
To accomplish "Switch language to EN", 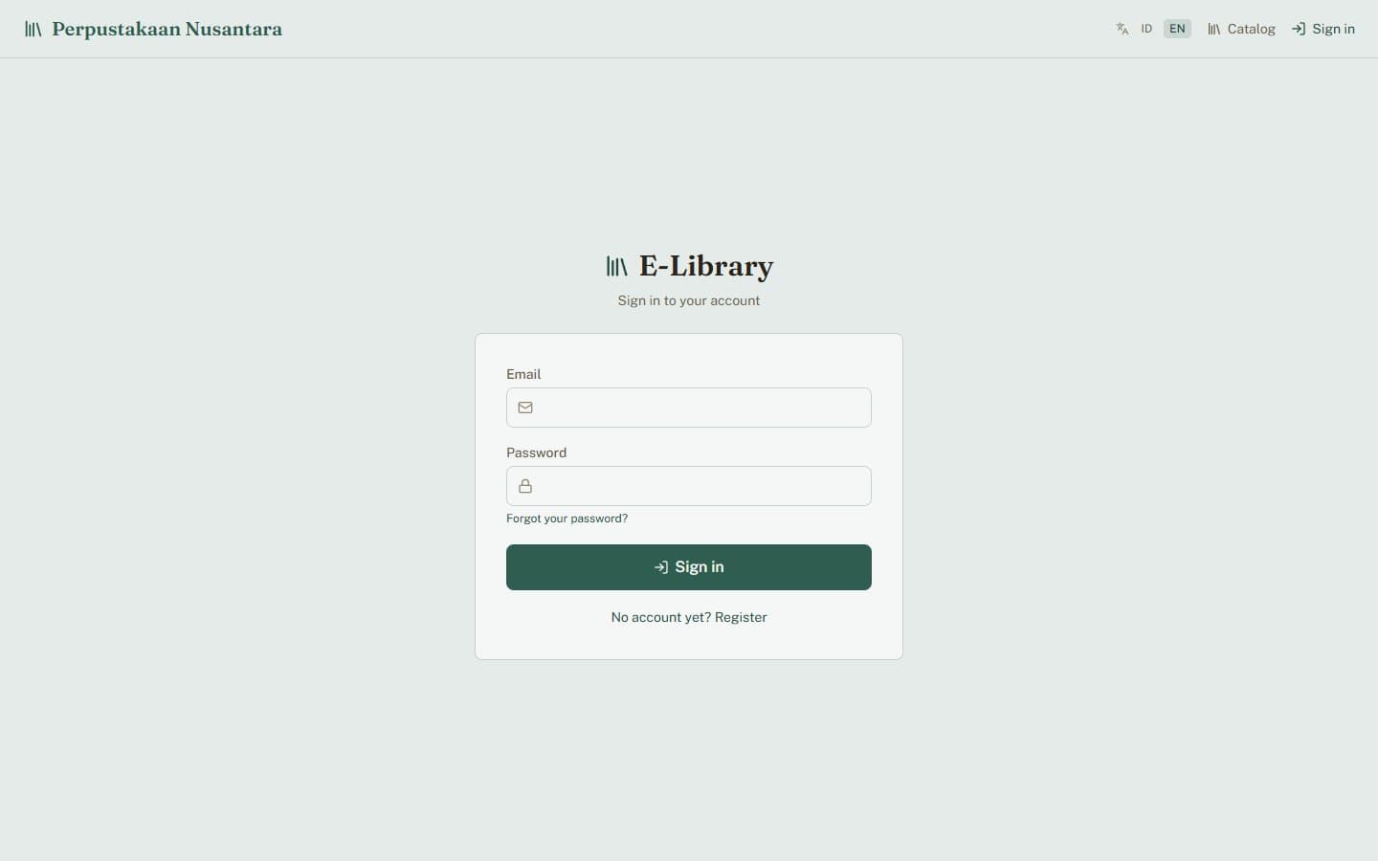I will coord(1177,29).
